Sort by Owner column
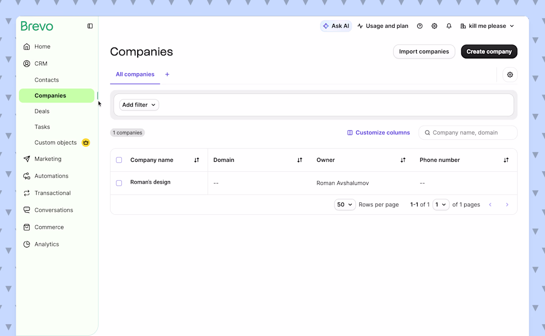Viewport: 545px width, 336px height. [x=403, y=160]
